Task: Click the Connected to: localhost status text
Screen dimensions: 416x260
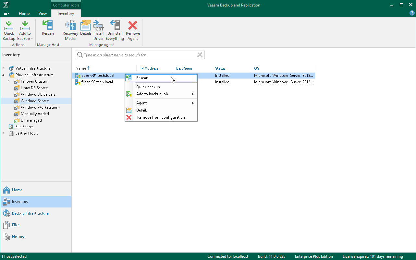Action: click(228, 256)
